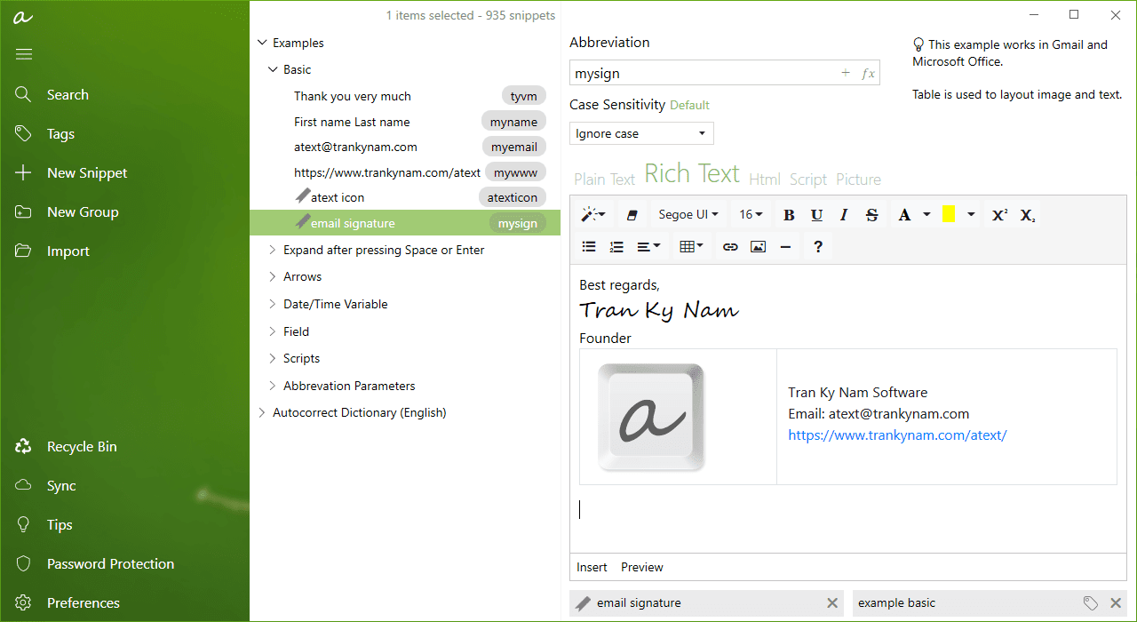Expand the Scripts group

click(x=273, y=358)
